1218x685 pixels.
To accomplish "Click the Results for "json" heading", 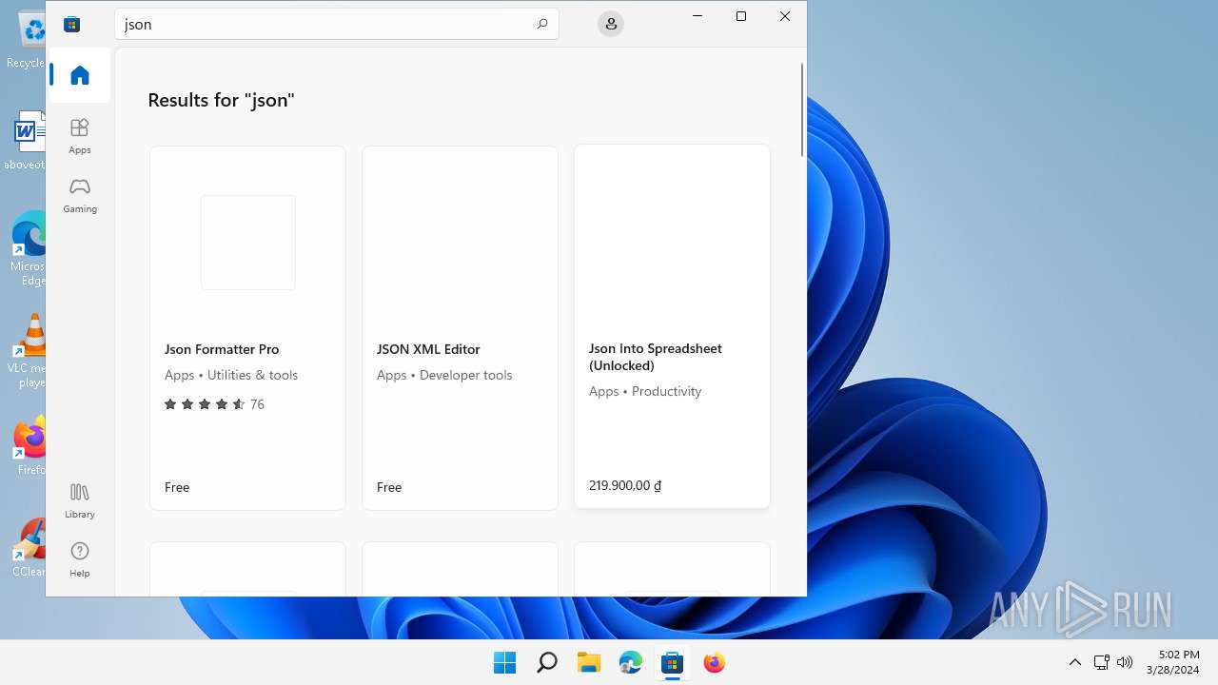I will pos(221,100).
